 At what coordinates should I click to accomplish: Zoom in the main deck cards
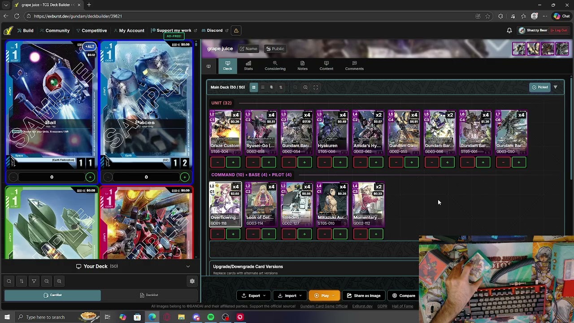point(305,87)
